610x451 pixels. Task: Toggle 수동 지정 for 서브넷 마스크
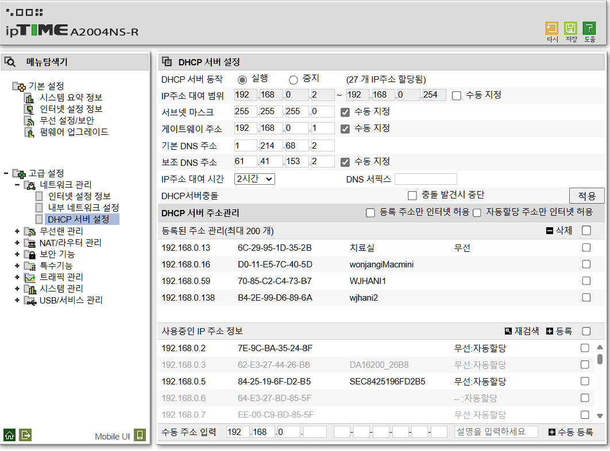tap(345, 112)
